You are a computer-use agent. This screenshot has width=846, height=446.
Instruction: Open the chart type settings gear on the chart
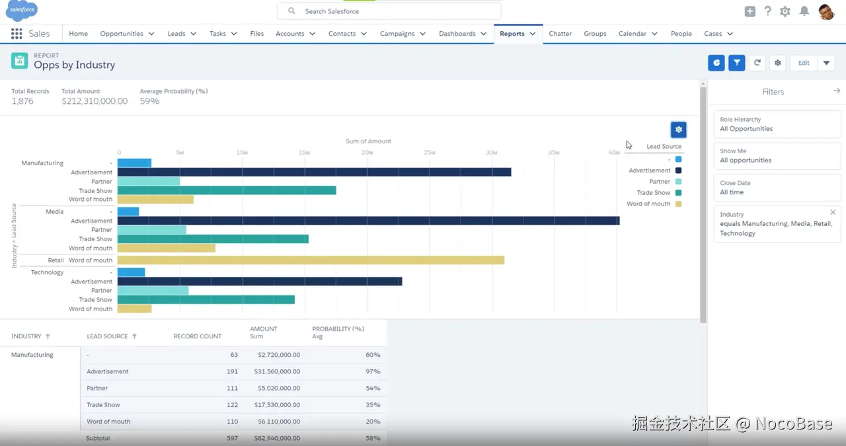(x=678, y=130)
